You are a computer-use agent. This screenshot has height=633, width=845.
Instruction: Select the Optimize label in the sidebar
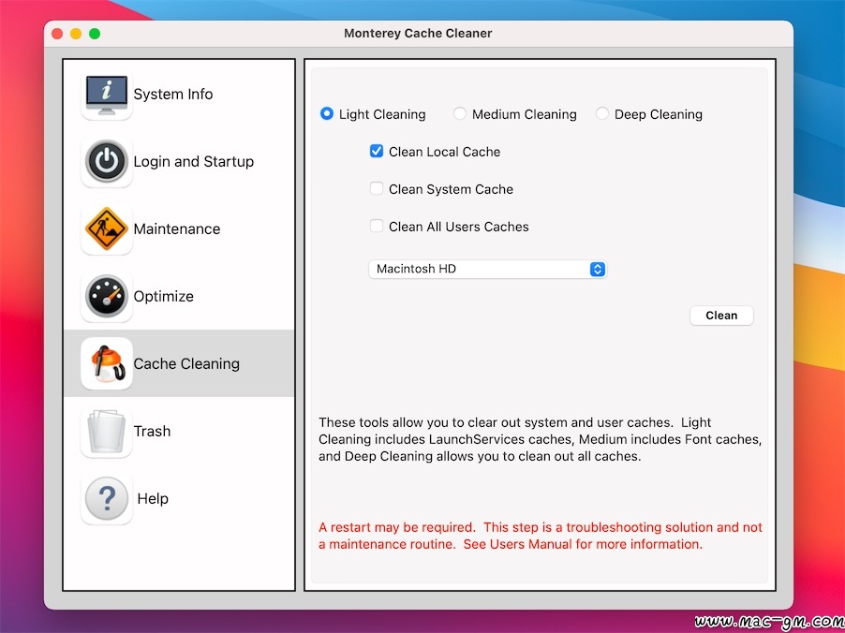[x=163, y=296]
